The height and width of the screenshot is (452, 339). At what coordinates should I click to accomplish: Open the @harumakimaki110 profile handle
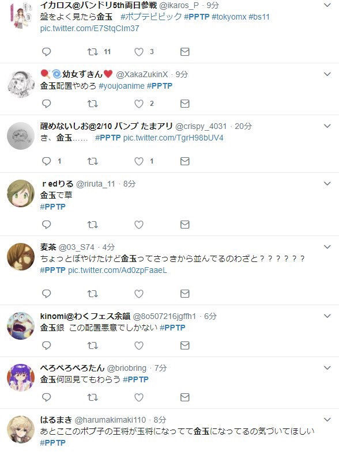click(110, 420)
